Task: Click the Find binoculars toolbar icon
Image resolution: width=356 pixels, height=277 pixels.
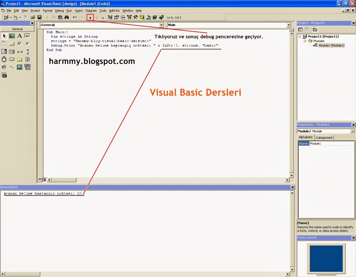Action: click(x=67, y=17)
